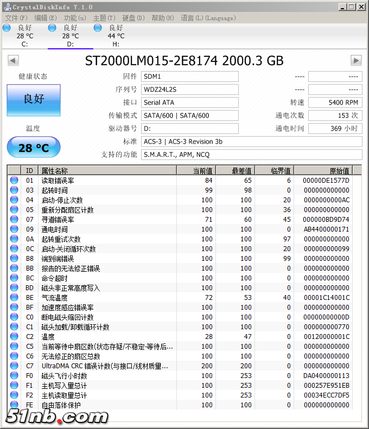Open the 主题 menu
369x429 pixels.
click(x=104, y=18)
